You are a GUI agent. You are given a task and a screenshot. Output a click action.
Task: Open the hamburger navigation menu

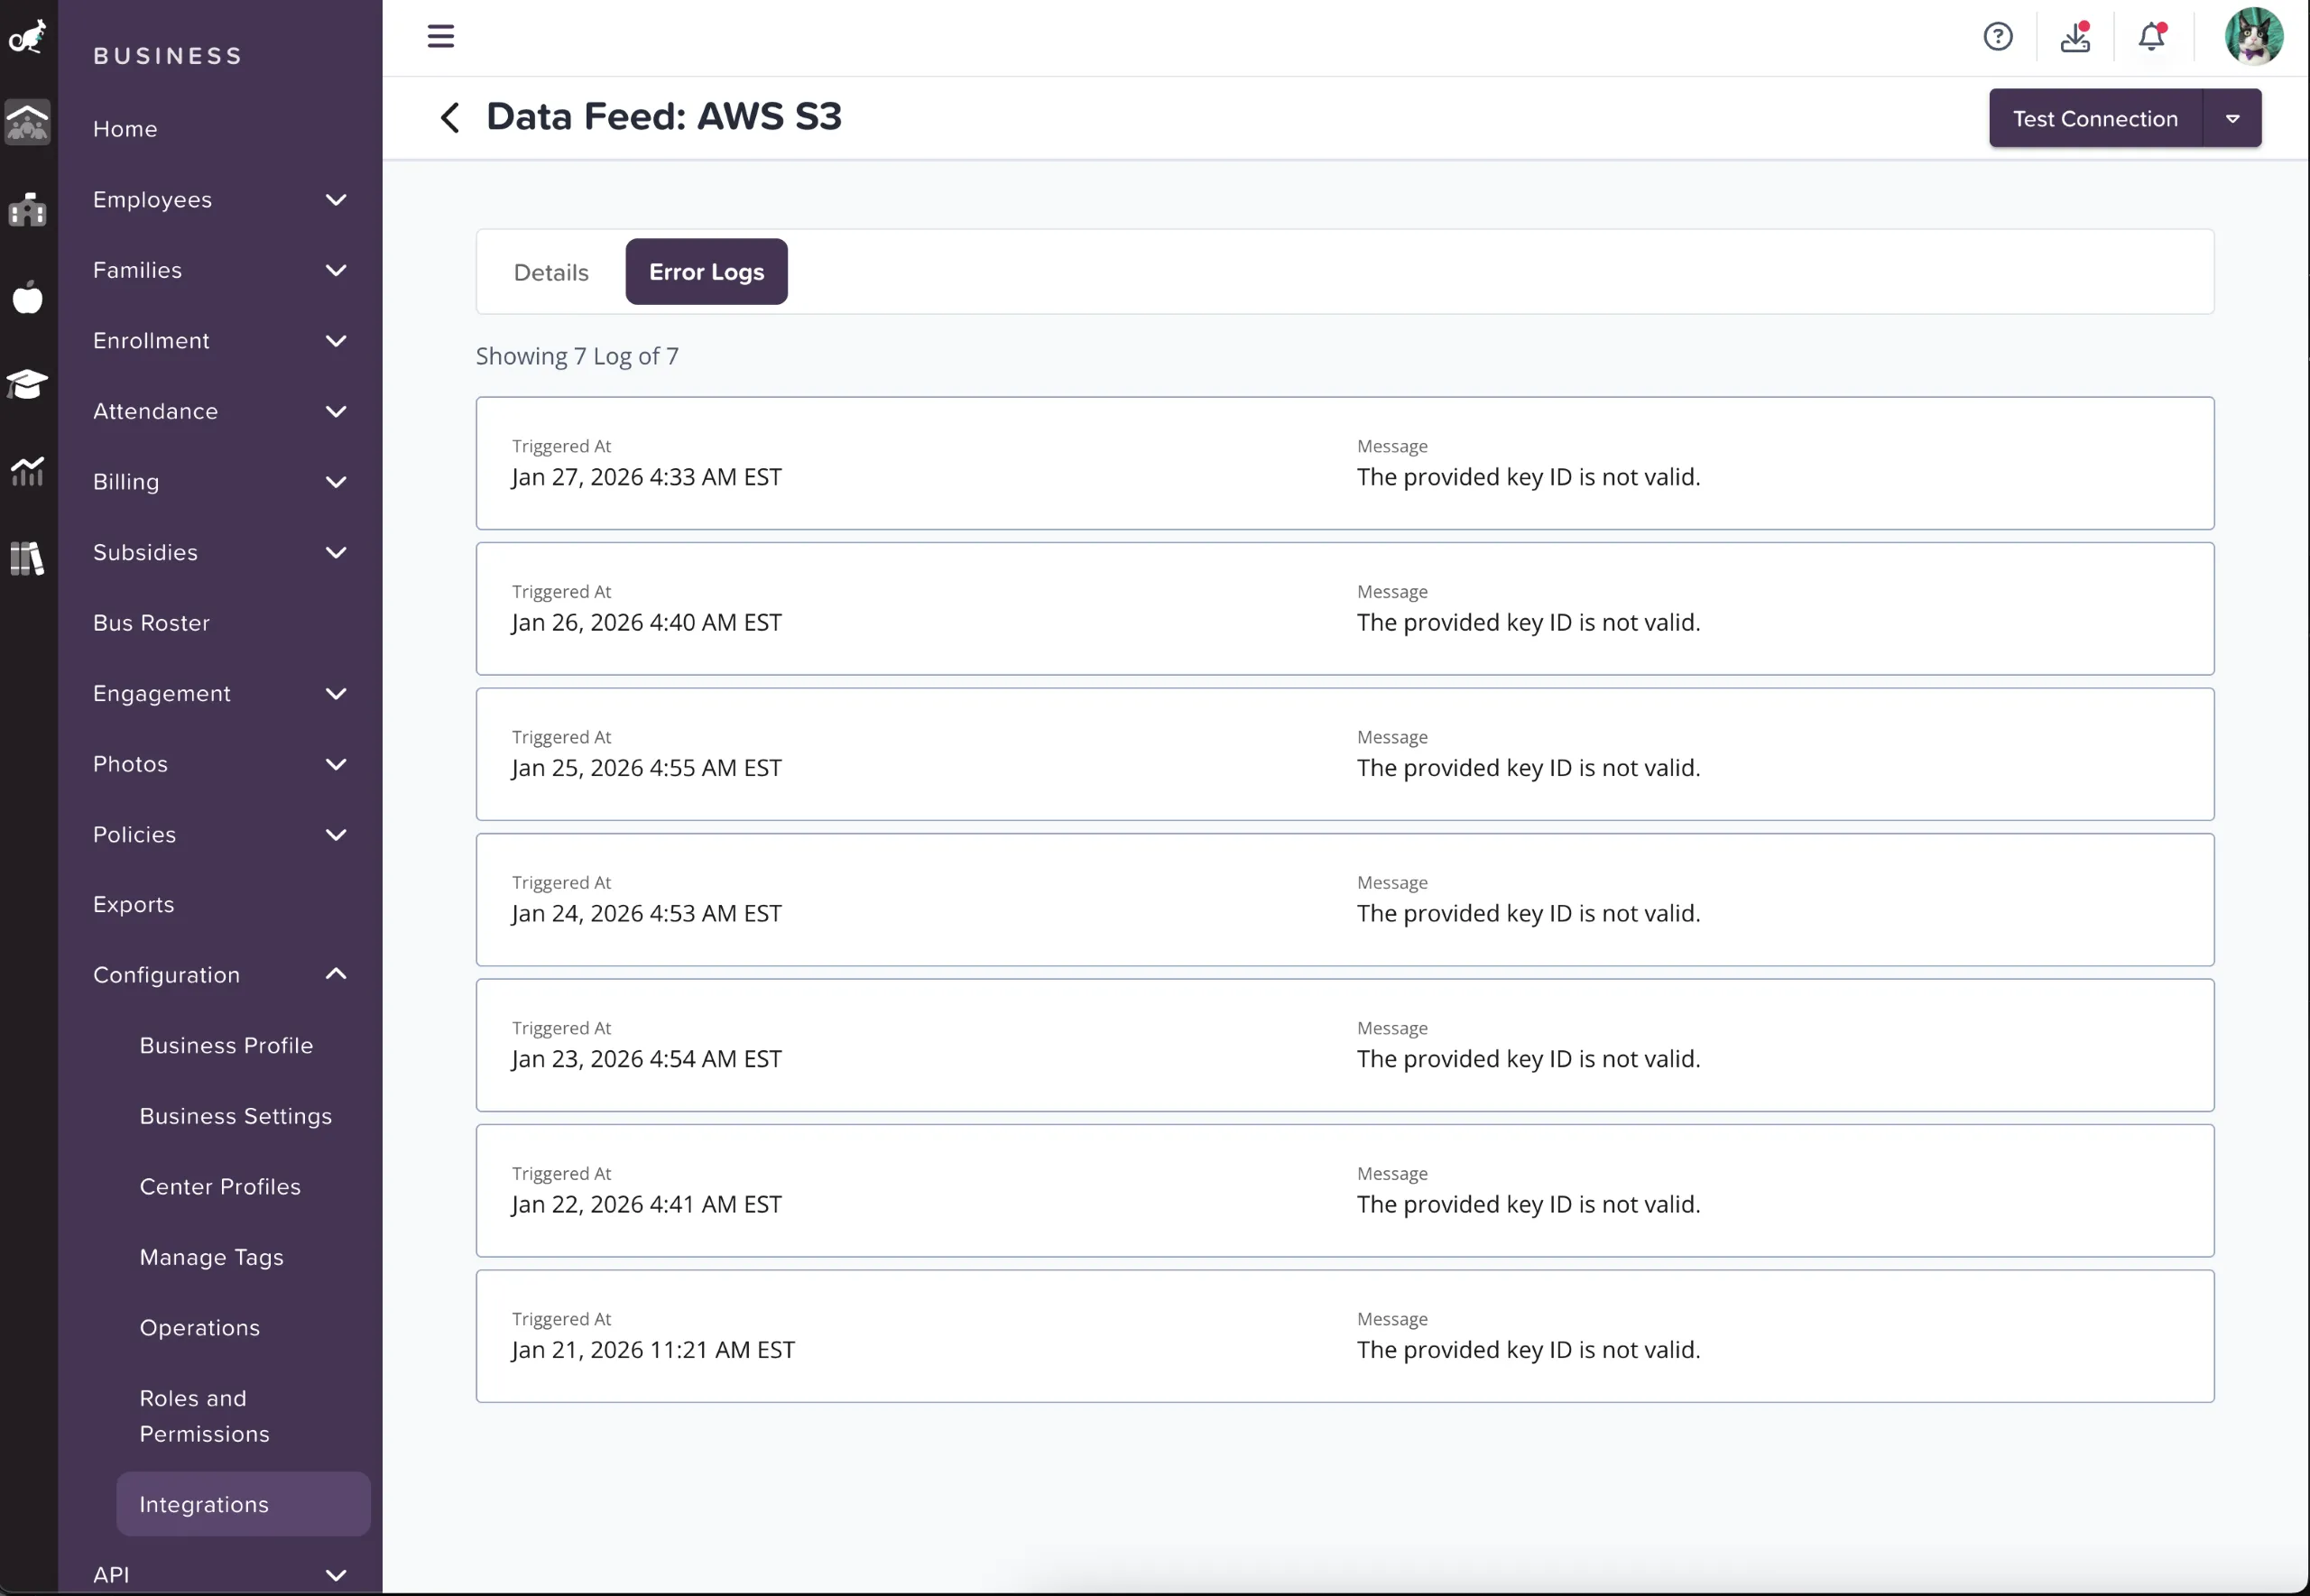point(440,36)
